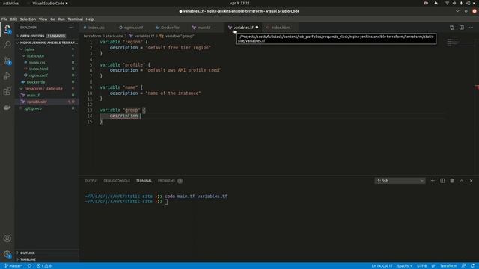This screenshot has height=269, width=479.
Task: Open the Edit menu
Action: coord(13,19)
